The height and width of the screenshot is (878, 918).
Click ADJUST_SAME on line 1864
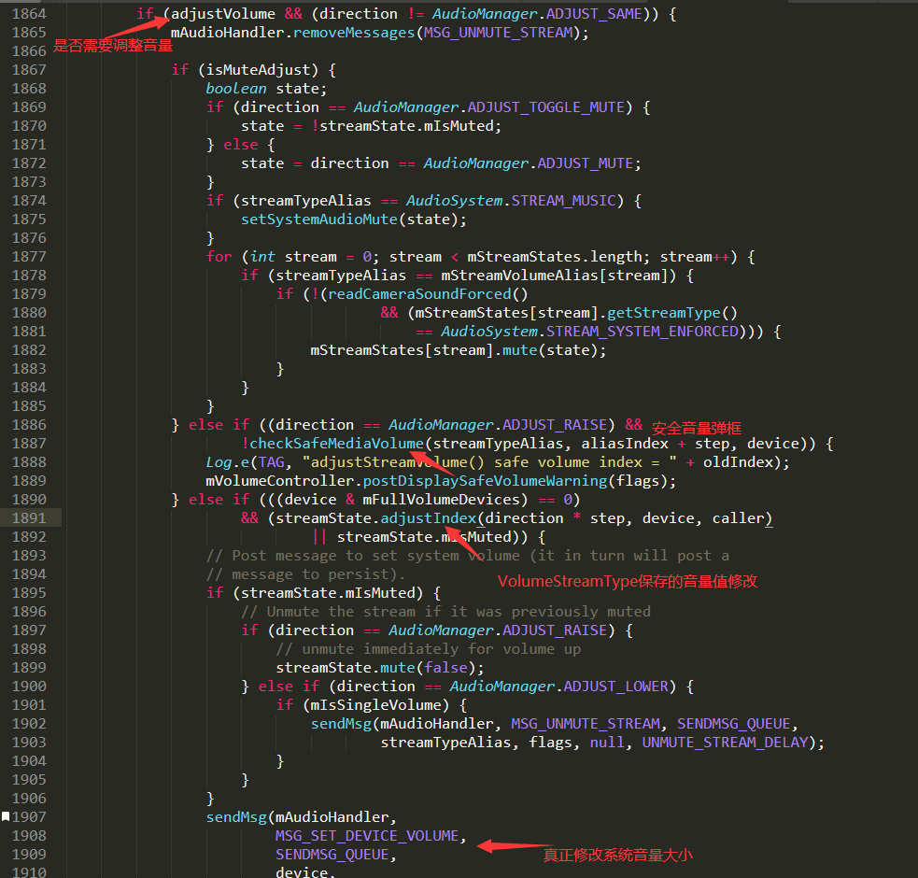594,14
